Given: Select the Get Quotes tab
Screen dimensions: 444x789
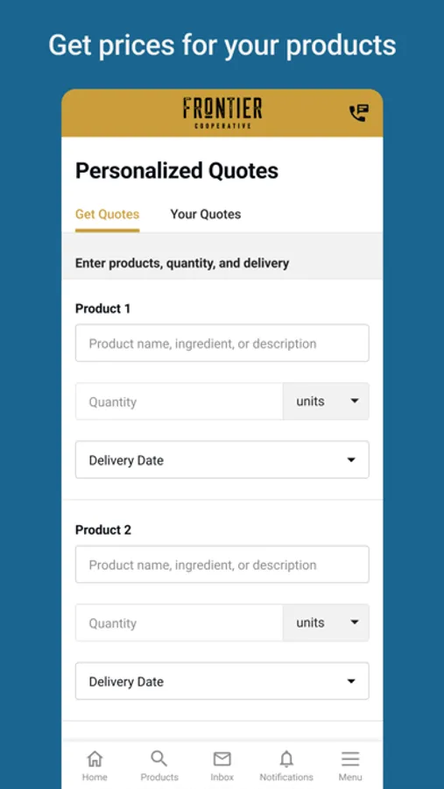Looking at the screenshot, I should coord(107,215).
